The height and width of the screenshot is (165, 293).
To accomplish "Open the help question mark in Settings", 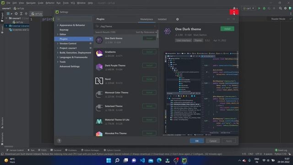I will pyautogui.click(x=59, y=141).
